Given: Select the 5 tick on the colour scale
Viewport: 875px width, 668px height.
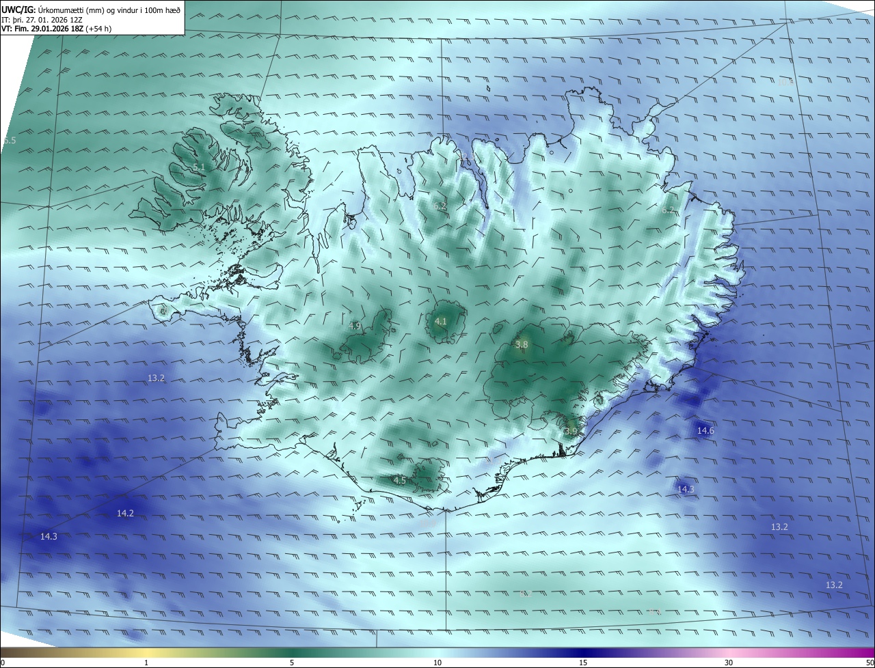Looking at the screenshot, I should pyautogui.click(x=292, y=663).
